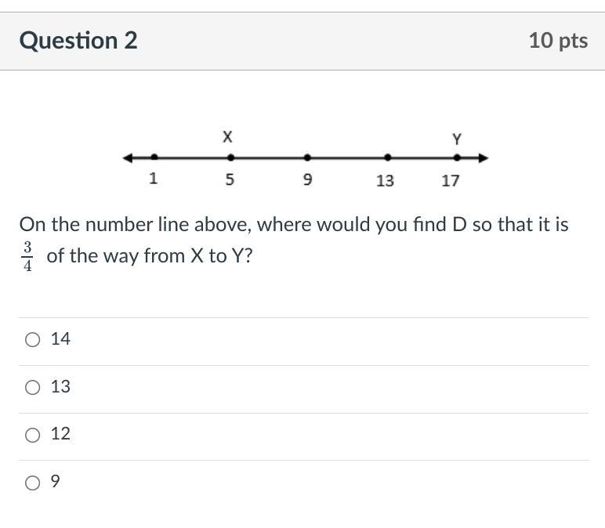Click the dot above tick label 9
Viewport: 605px width, 528px height.
tap(307, 157)
